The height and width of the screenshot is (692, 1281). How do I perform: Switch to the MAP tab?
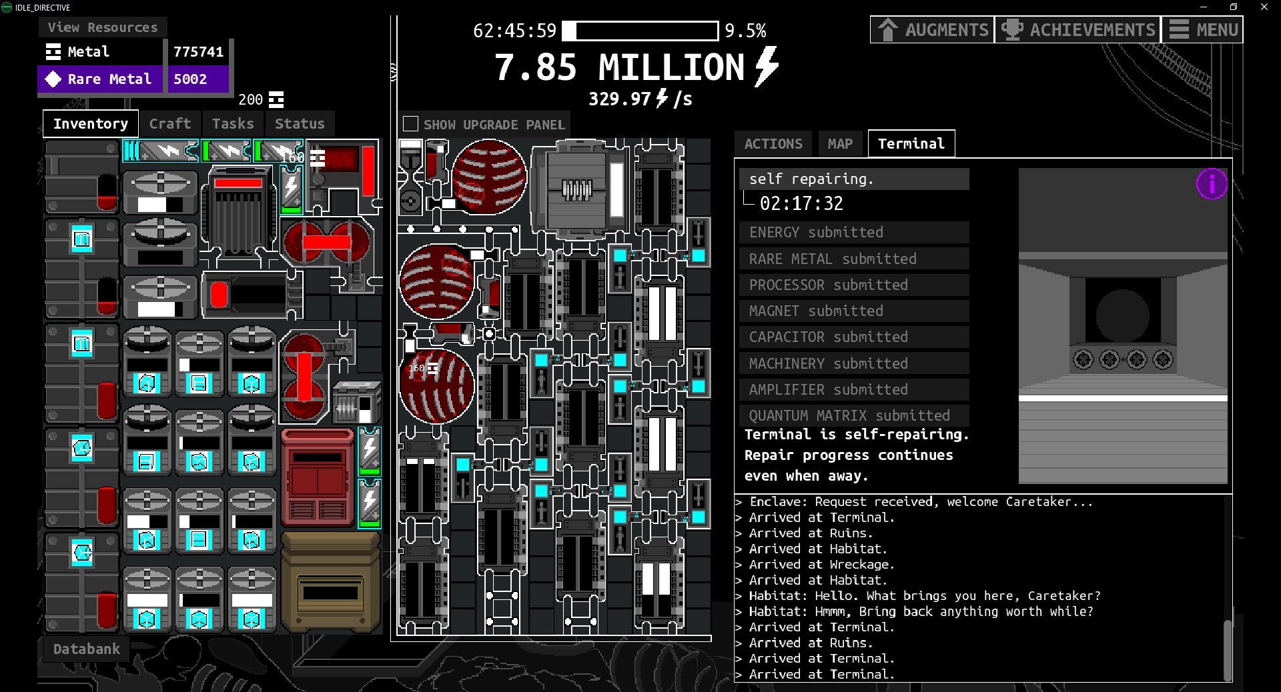(x=840, y=143)
